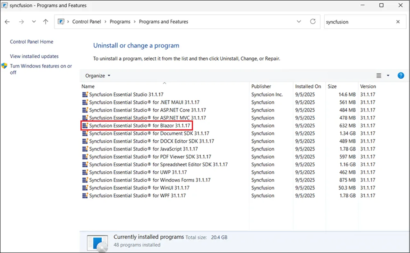The height and width of the screenshot is (253, 410).
Task: Click the Control Panel icon in address bar
Action: (x=61, y=22)
